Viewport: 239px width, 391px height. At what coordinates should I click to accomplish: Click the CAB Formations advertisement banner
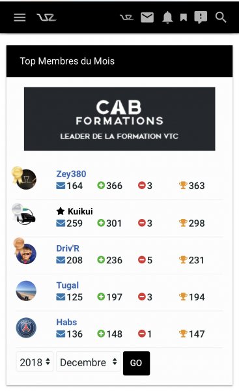120,119
